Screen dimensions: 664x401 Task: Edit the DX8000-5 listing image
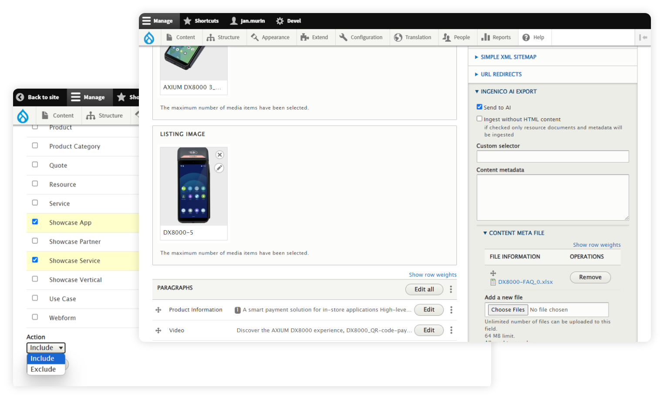pos(219,168)
